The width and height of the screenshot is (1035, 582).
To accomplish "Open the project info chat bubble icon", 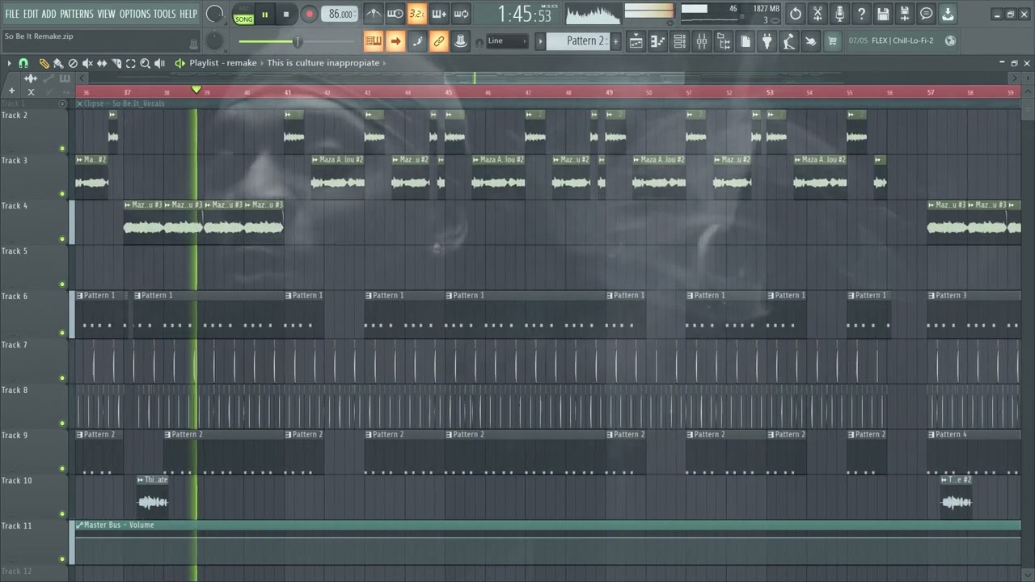I will click(x=927, y=14).
